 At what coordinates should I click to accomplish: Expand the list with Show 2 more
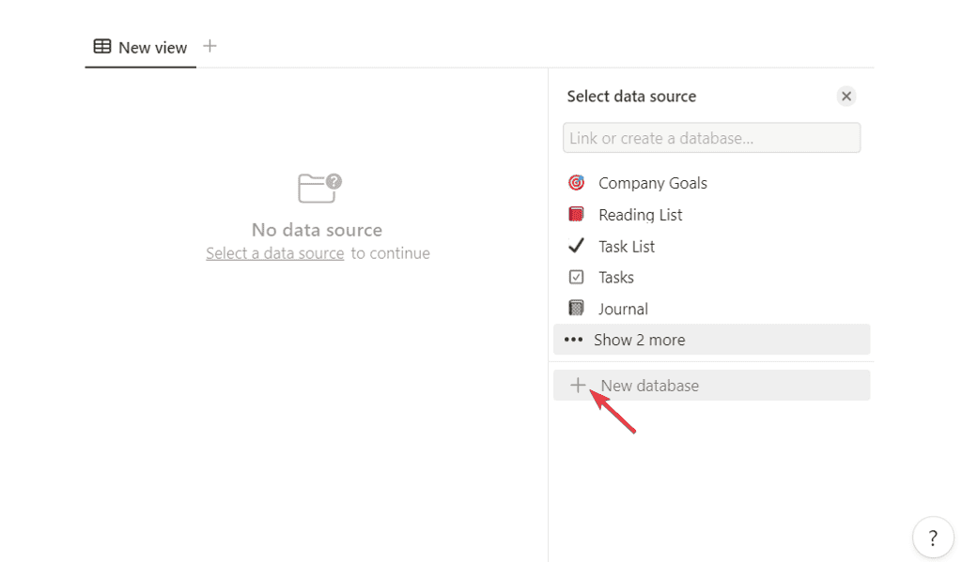tap(639, 340)
